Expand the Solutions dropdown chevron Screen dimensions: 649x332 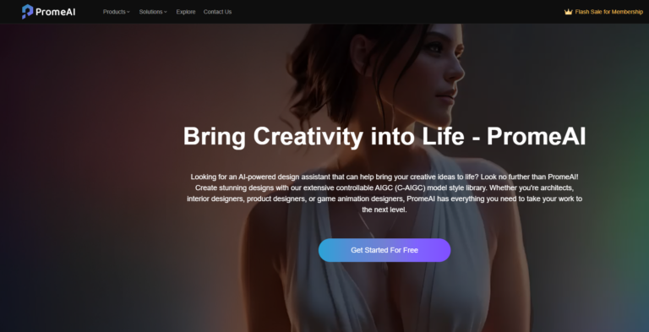[x=166, y=12]
